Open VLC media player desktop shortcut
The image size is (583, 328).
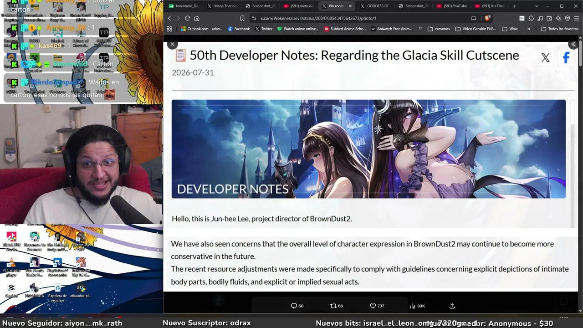coord(11,267)
